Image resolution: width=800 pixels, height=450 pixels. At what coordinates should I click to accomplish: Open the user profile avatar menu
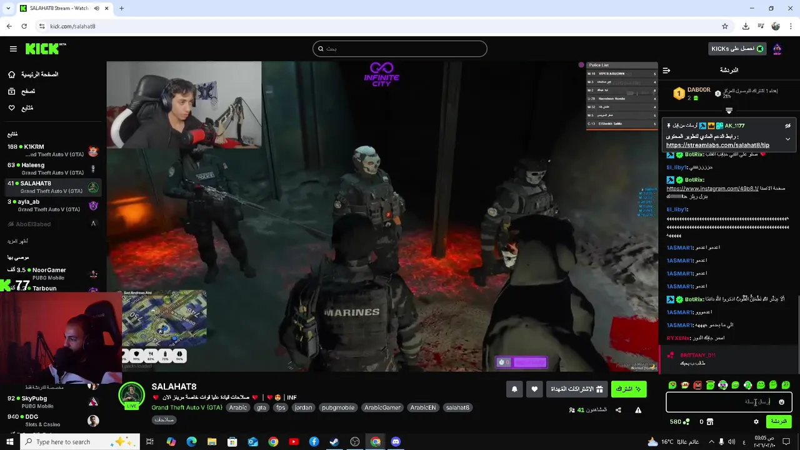click(777, 49)
